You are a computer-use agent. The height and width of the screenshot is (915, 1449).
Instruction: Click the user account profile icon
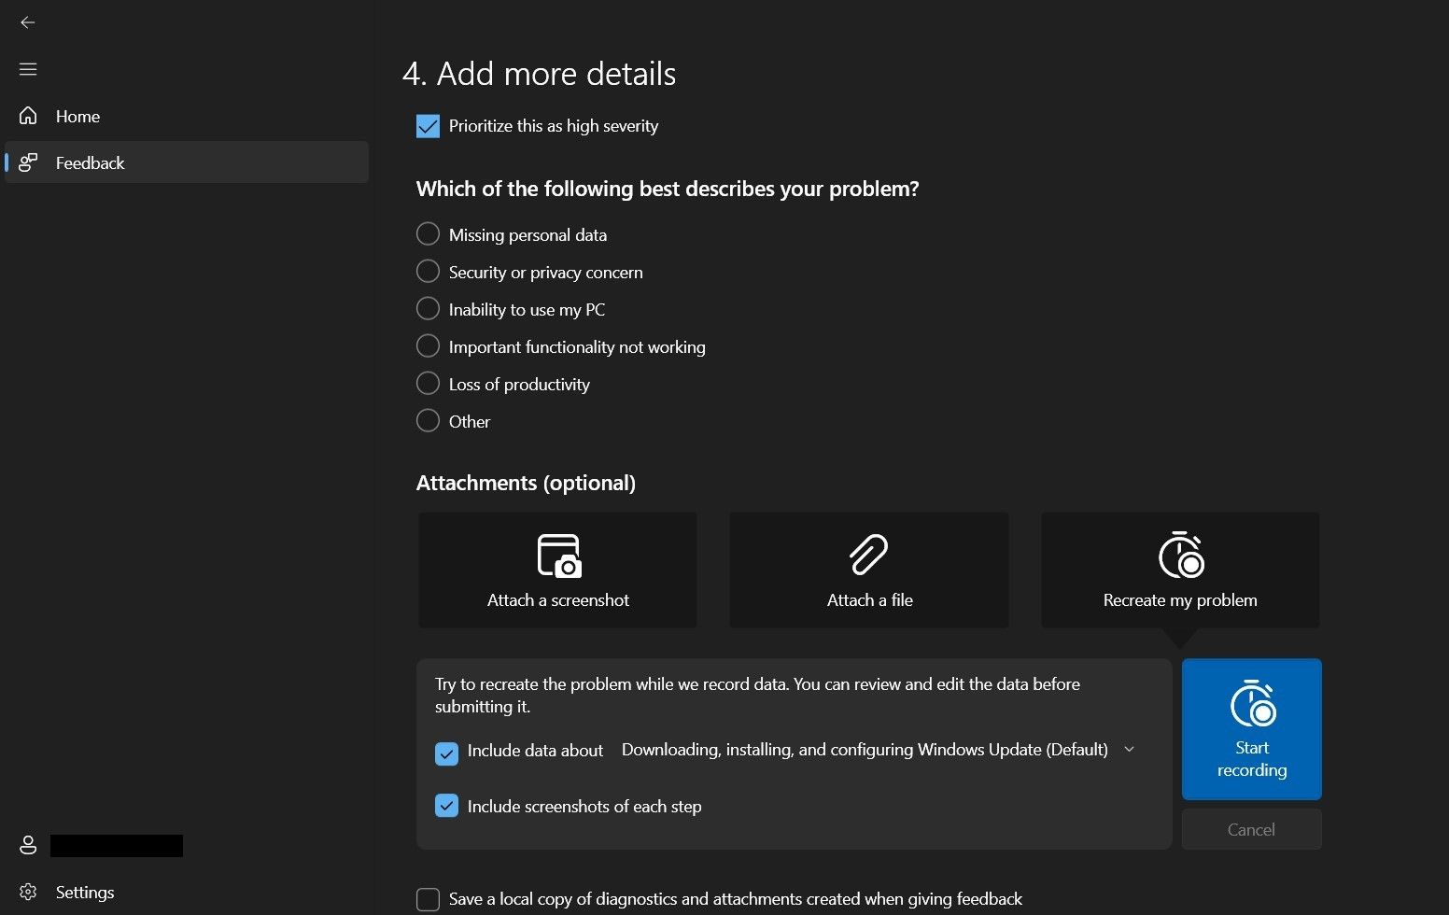tap(28, 845)
